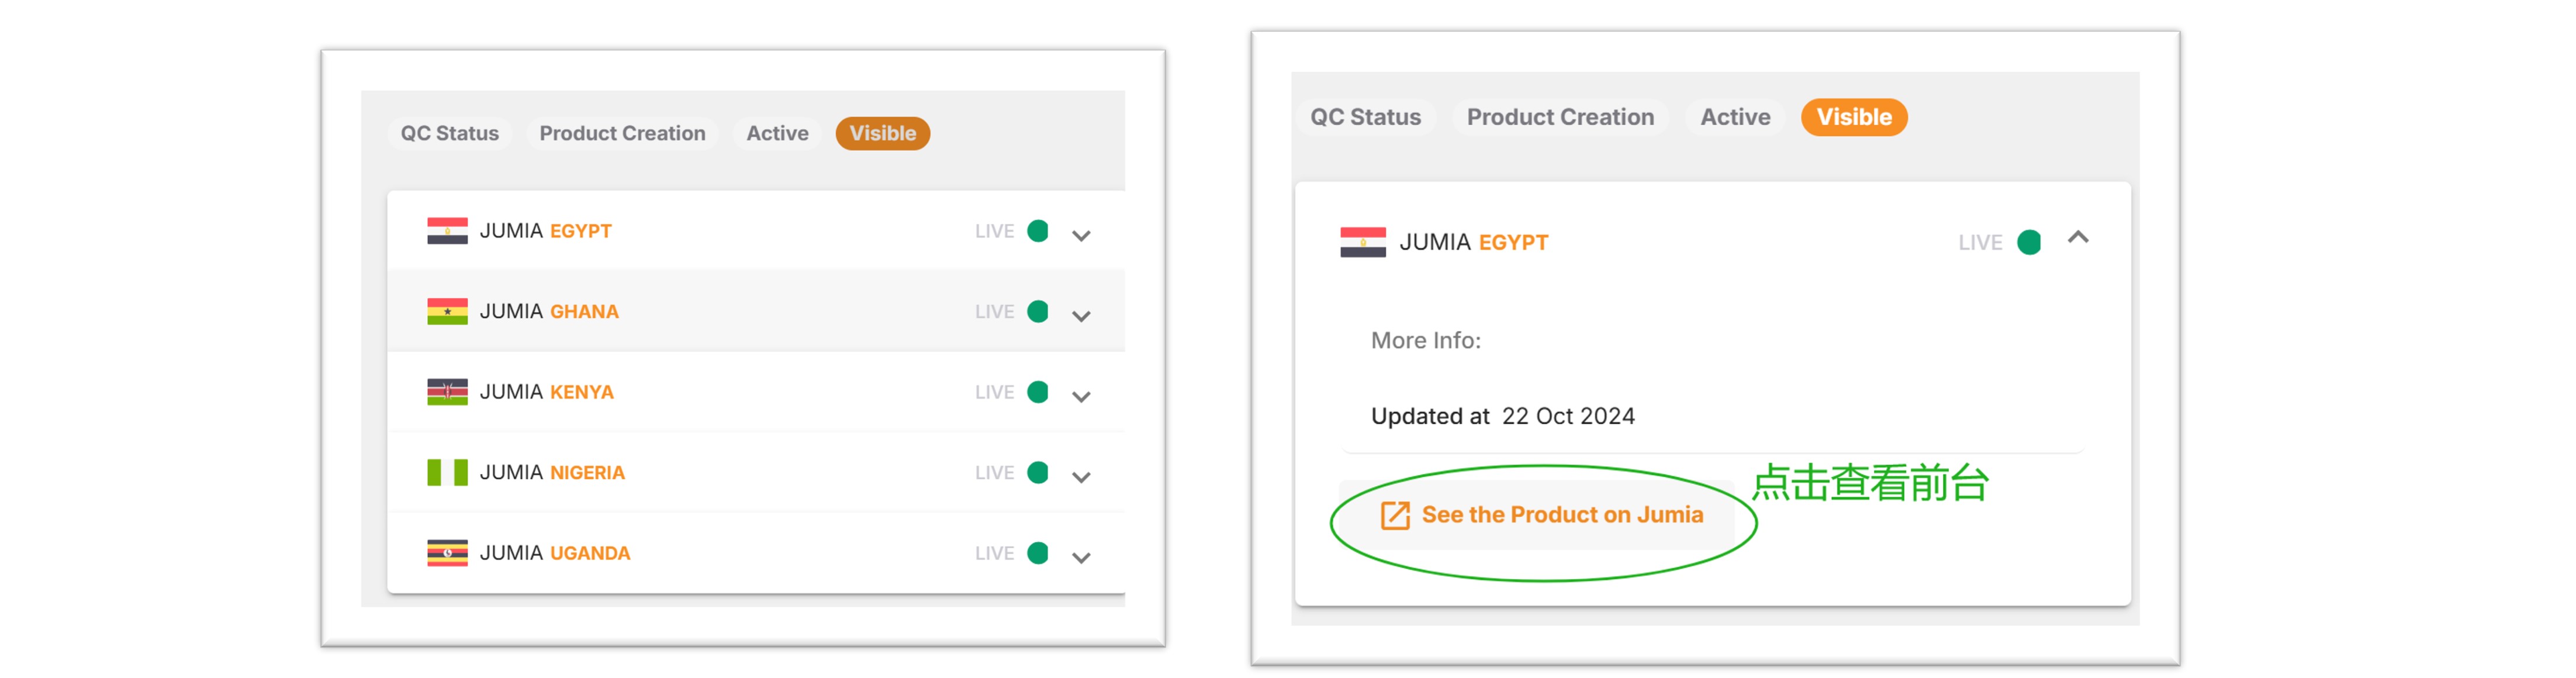
Task: Expand the Jumia Egypt row in left list
Action: coord(1081,236)
